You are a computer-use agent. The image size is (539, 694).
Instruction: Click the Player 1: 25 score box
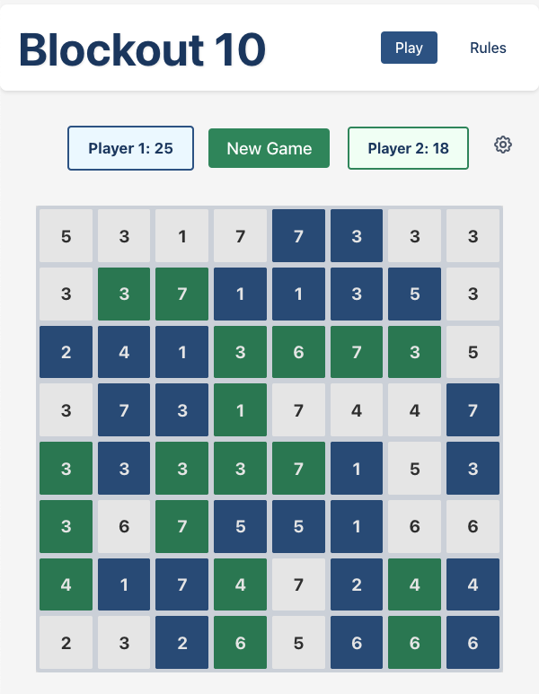(x=131, y=148)
